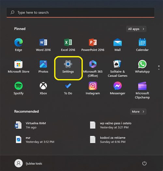Open the Mail app
This screenshot has width=163, height=171.
coord(118,45)
